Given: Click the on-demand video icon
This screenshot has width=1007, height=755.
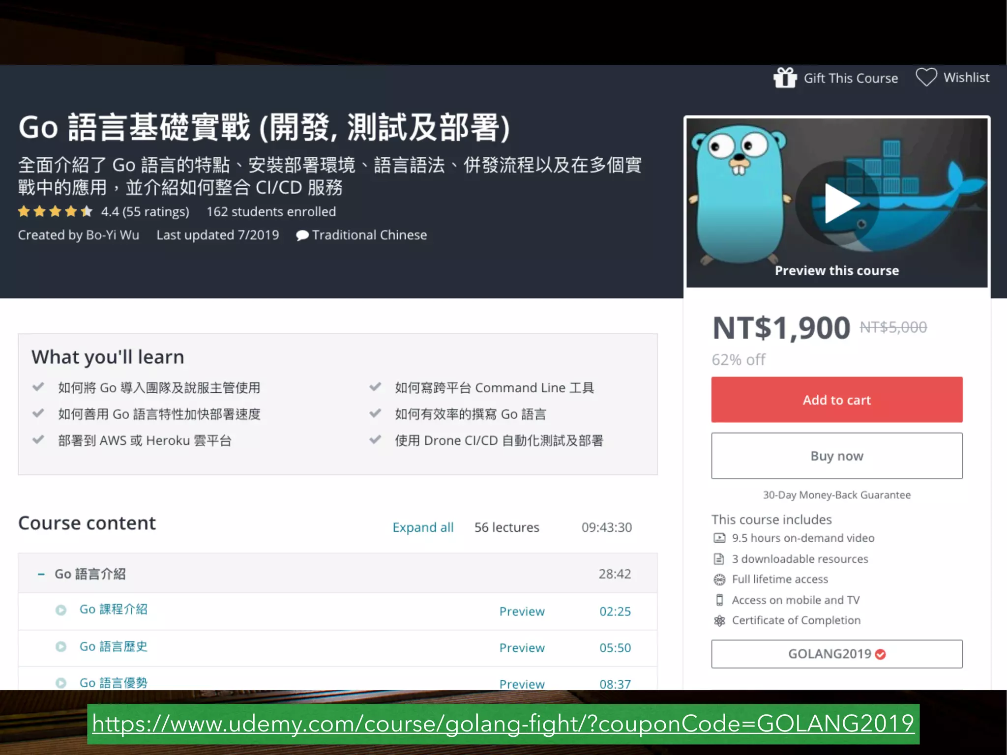Looking at the screenshot, I should point(719,538).
